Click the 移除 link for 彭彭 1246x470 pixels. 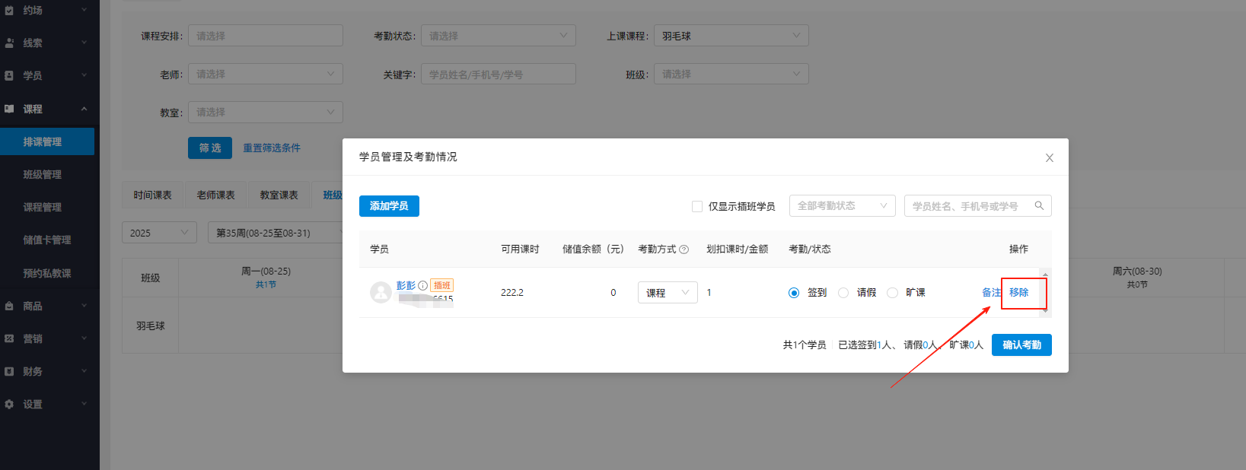[x=1019, y=293]
